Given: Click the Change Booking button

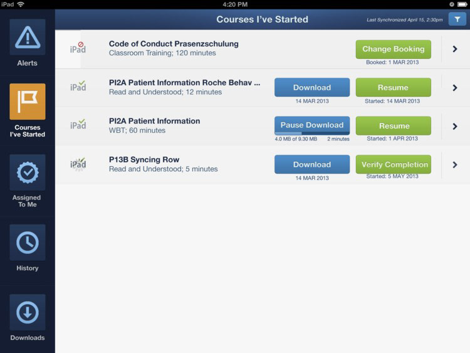Looking at the screenshot, I should coord(394,49).
